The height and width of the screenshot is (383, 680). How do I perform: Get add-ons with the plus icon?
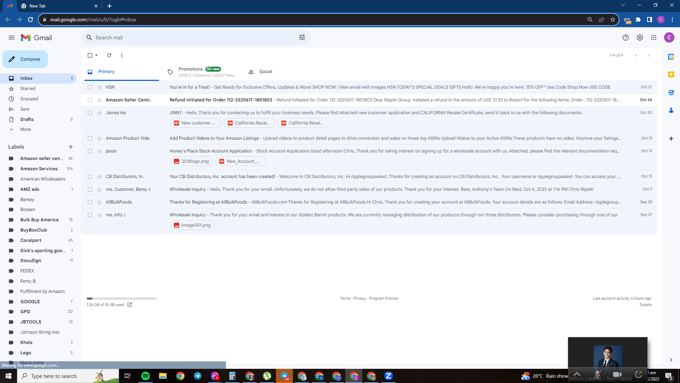tap(671, 139)
